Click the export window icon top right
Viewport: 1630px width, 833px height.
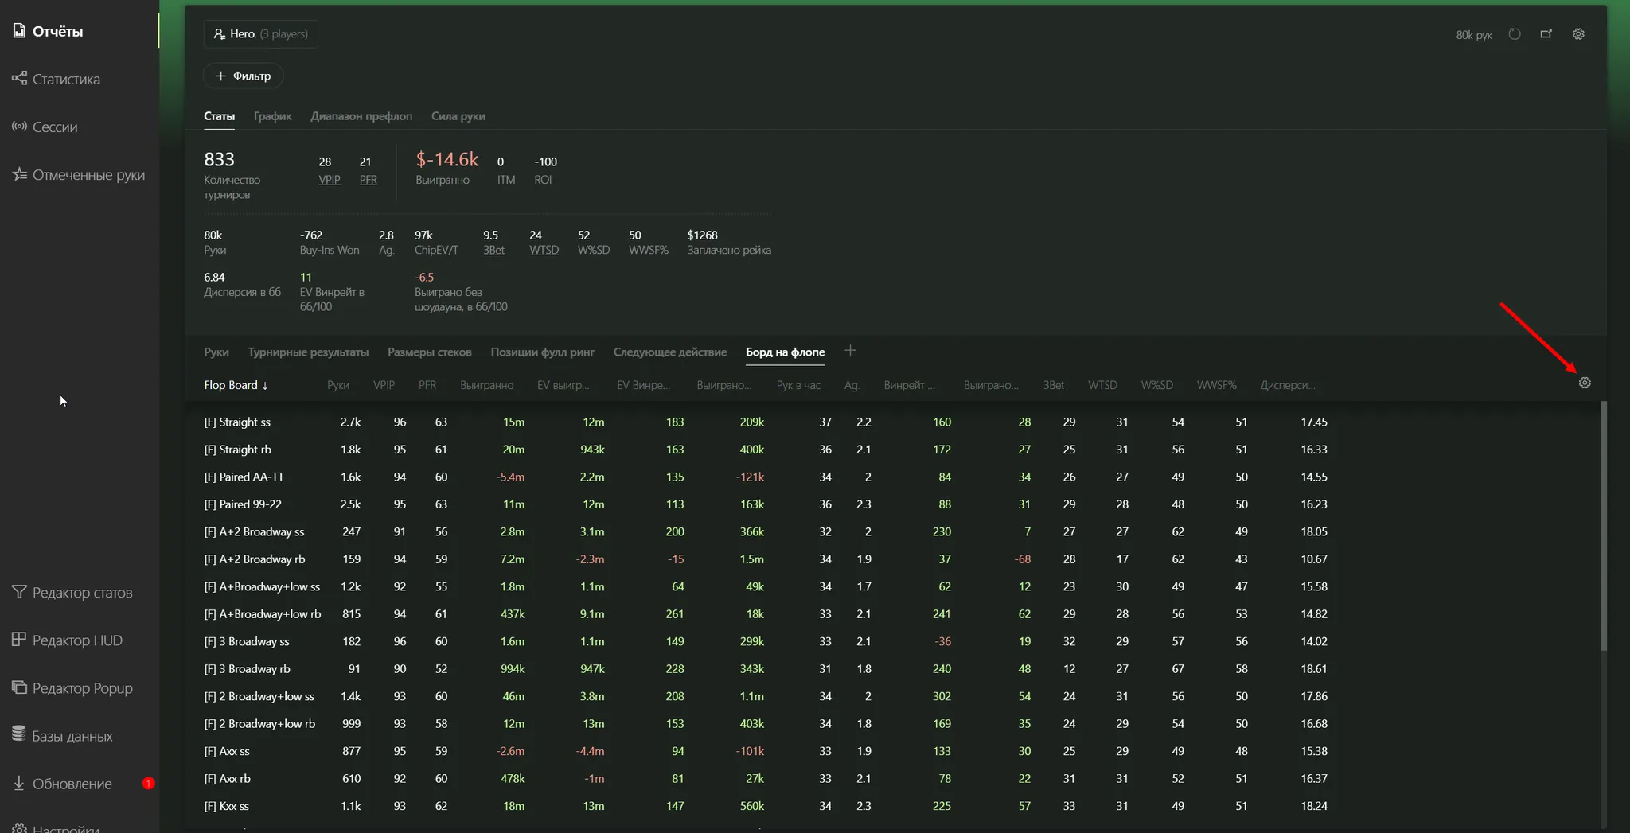(x=1546, y=34)
